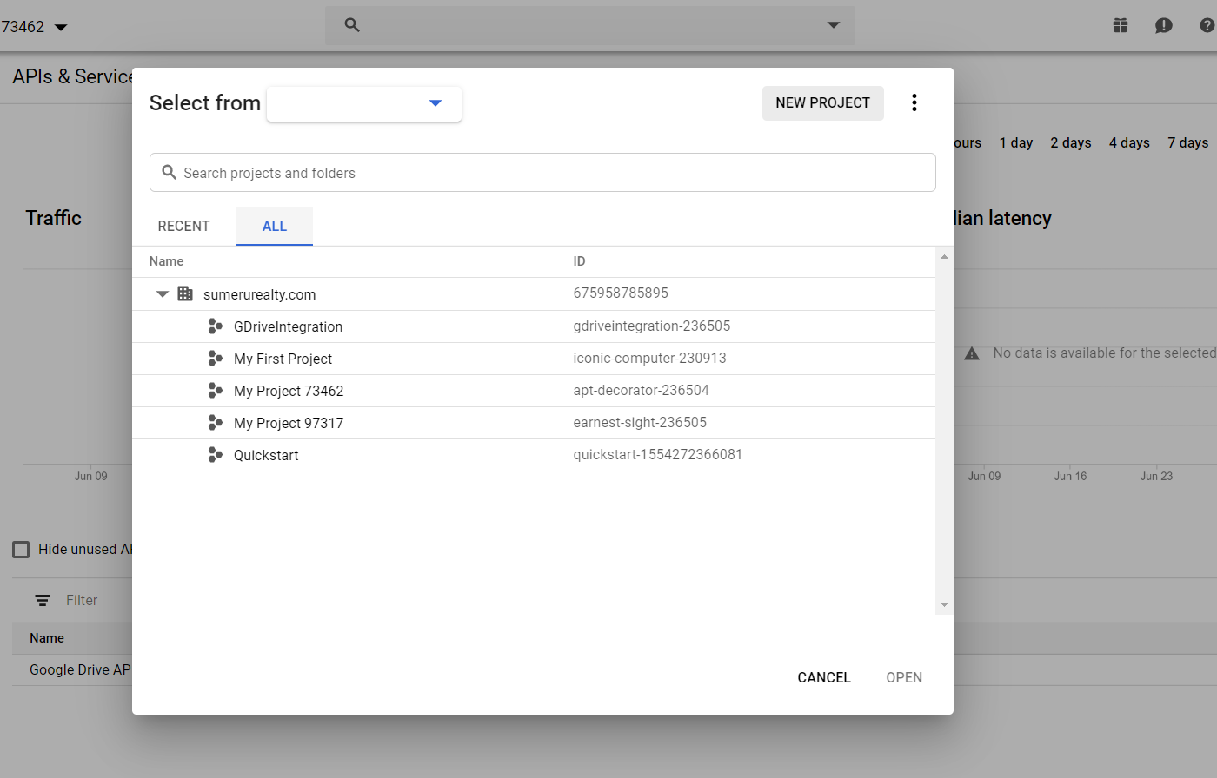Toggle the Hide unused APIs checkbox
1217x778 pixels.
pos(21,549)
